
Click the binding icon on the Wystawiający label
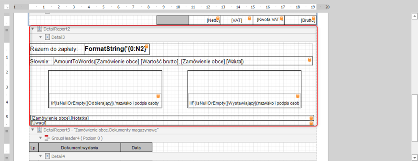298,96
